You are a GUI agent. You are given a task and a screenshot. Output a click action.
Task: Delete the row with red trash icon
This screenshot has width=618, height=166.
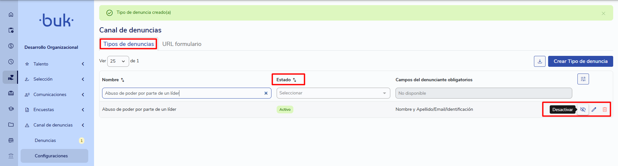[605, 109]
